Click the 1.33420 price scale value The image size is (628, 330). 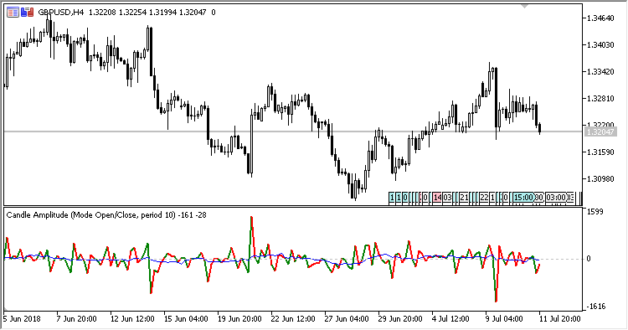point(600,72)
